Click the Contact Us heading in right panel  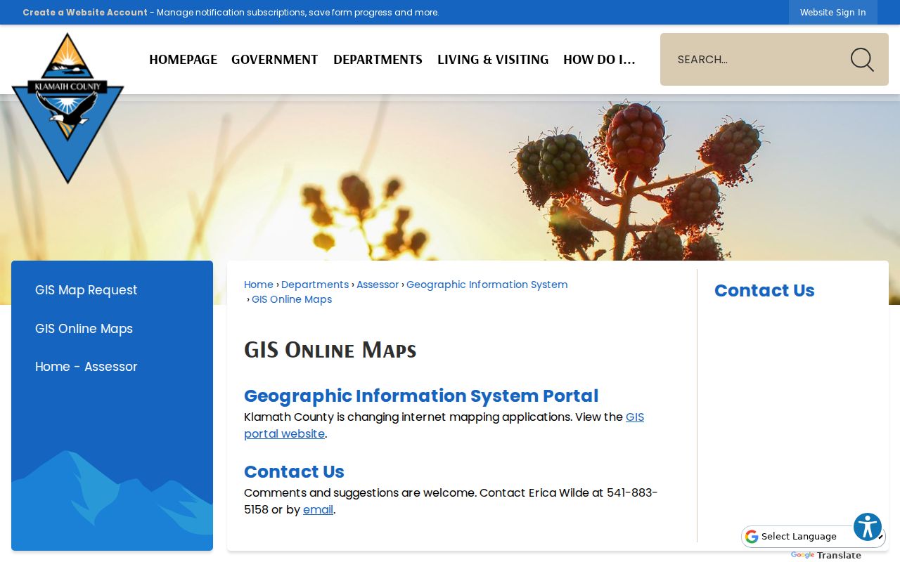764,291
